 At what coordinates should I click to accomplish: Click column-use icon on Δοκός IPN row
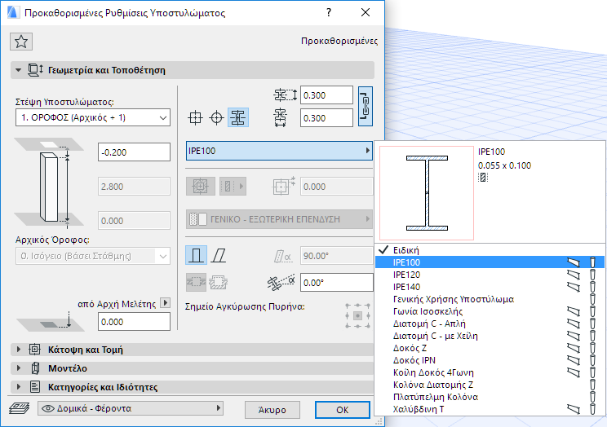point(592,360)
